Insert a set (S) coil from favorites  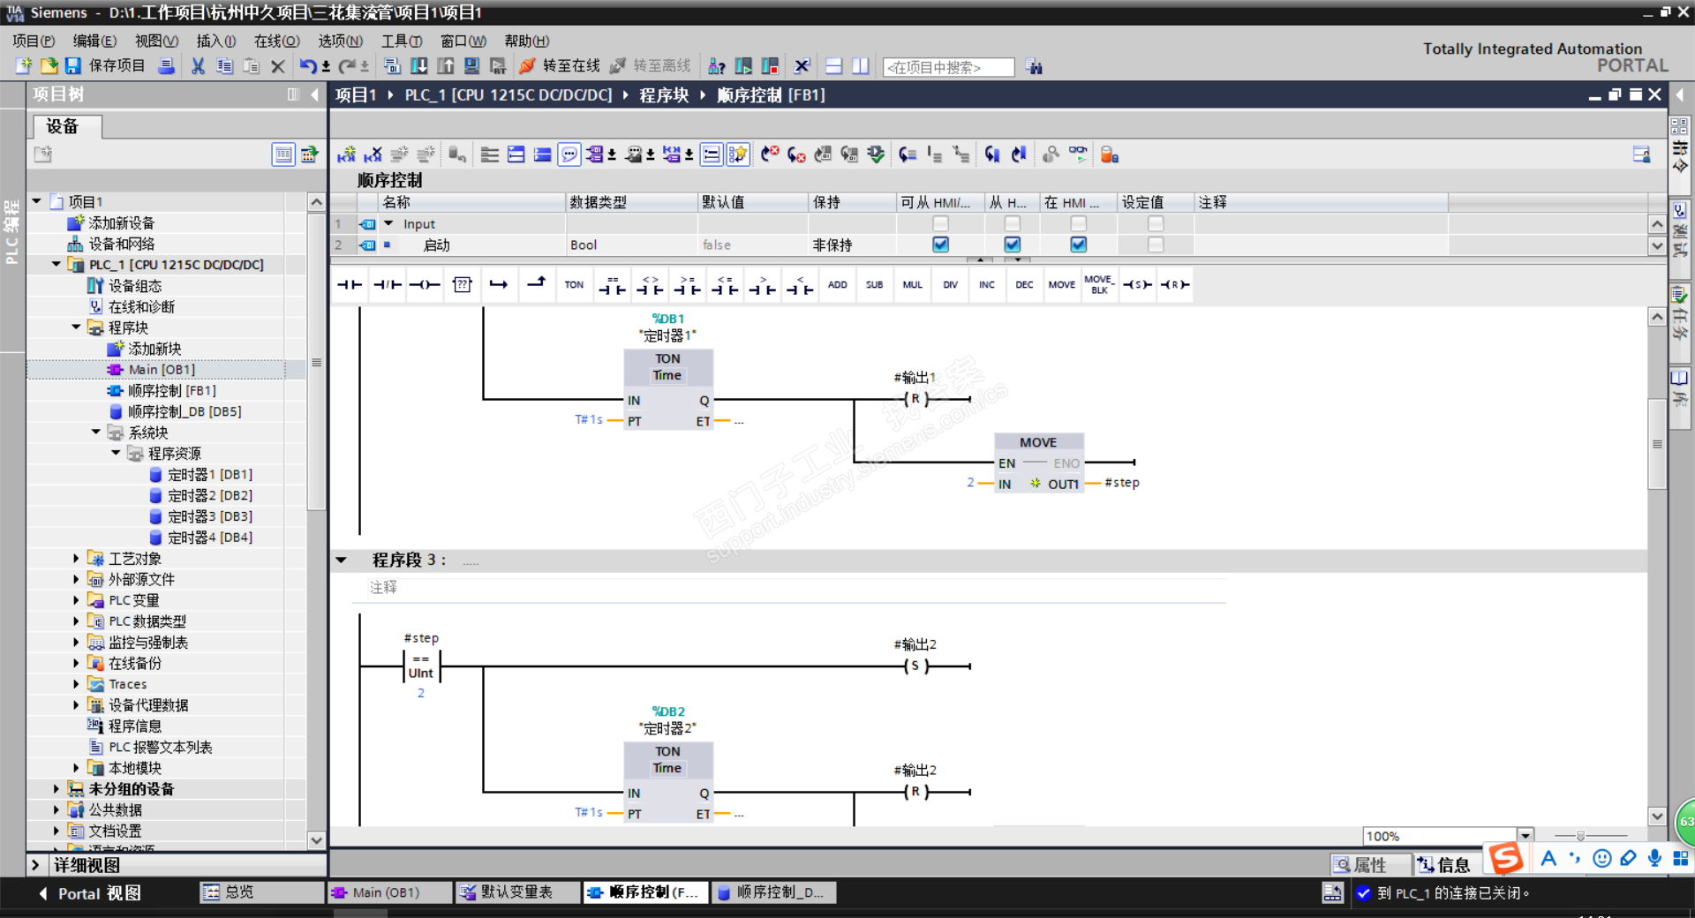tap(1137, 284)
